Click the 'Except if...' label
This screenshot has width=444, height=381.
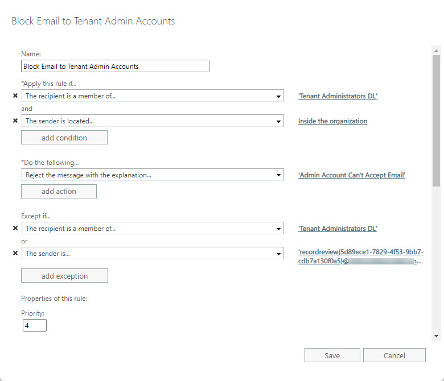[x=36, y=216]
